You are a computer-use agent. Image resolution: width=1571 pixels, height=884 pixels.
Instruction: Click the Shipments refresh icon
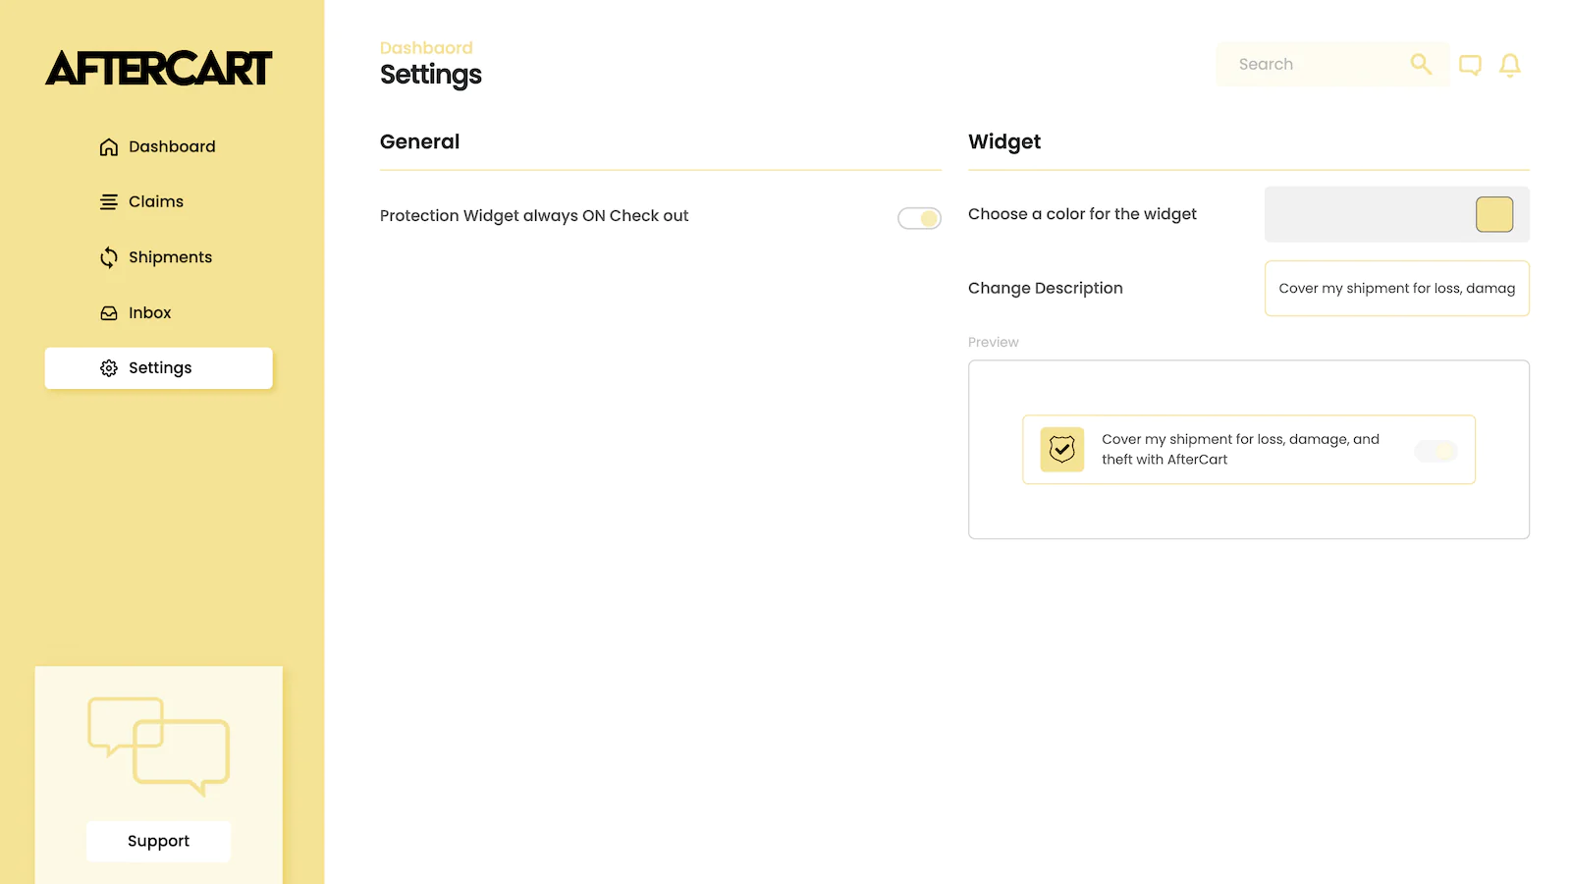(109, 257)
